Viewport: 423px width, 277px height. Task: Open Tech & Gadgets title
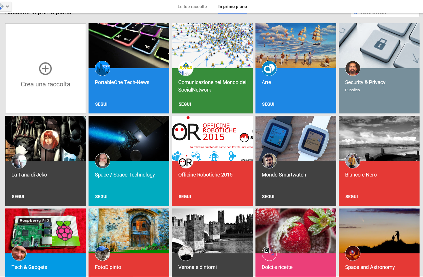(x=29, y=267)
